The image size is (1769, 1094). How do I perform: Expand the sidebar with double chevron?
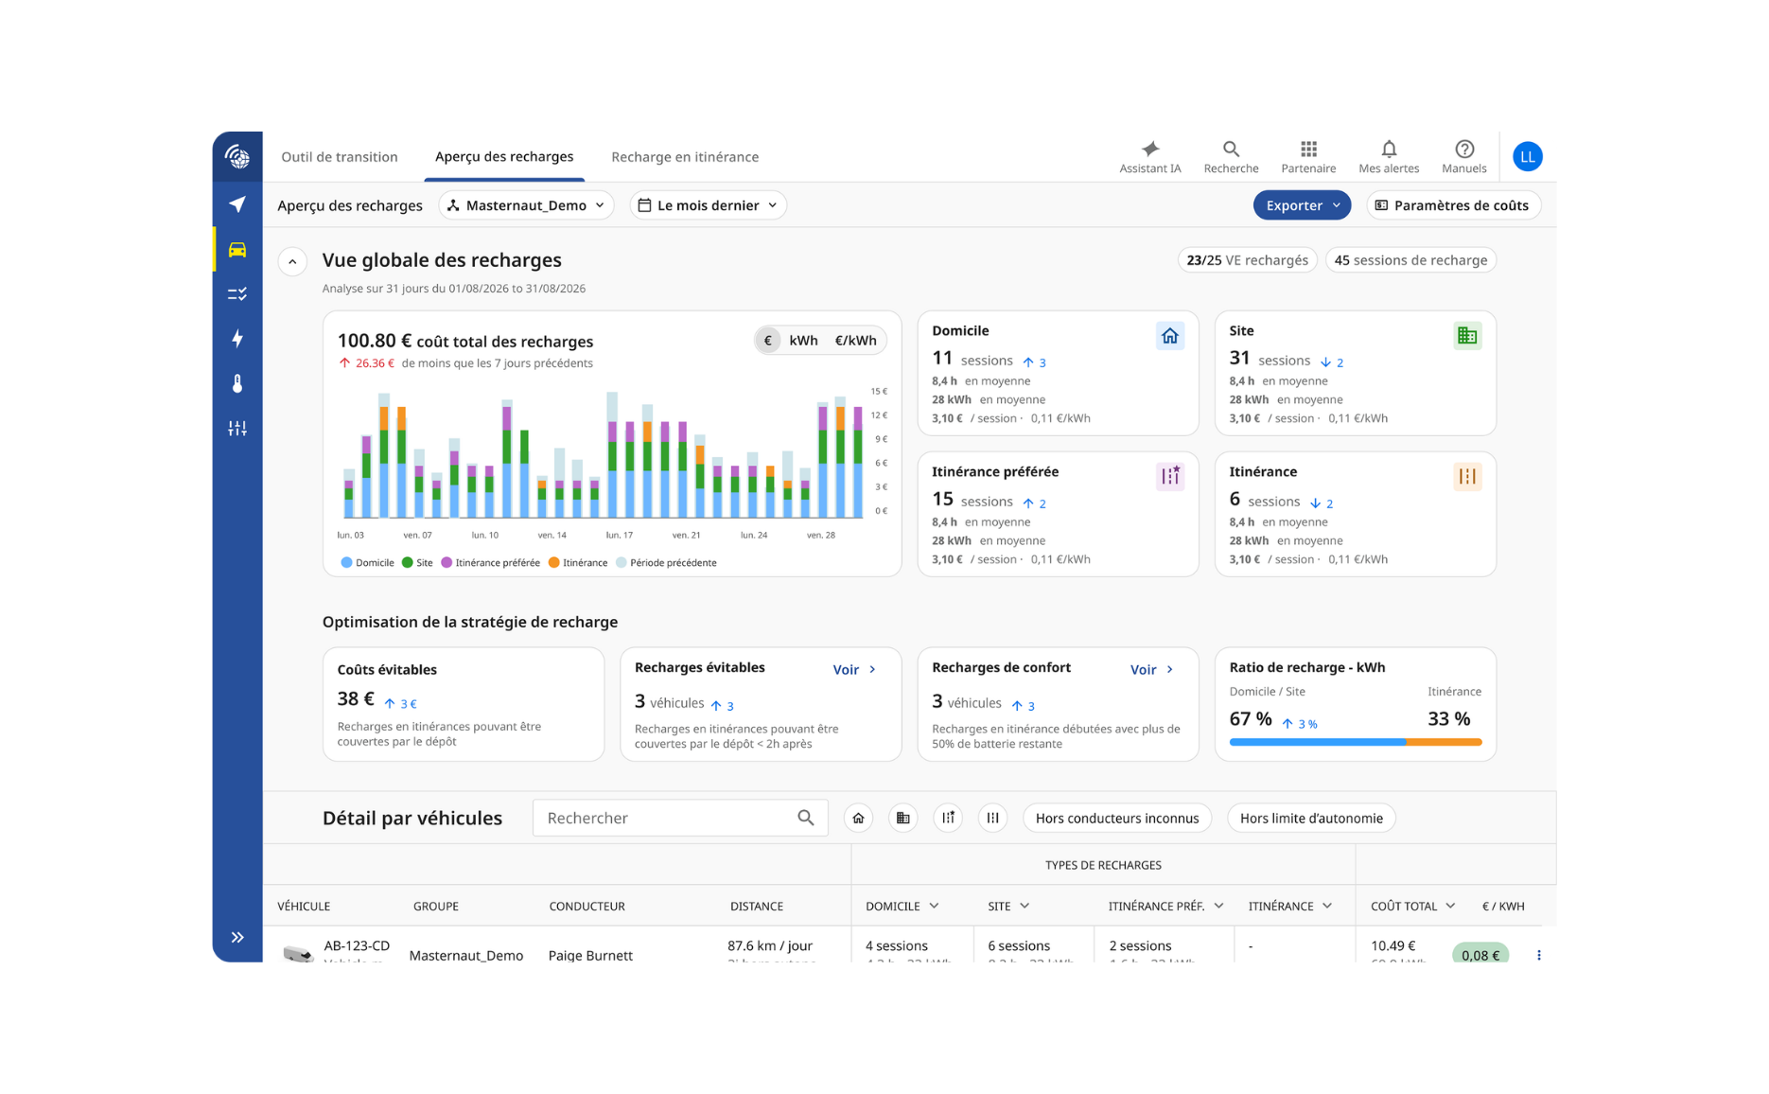point(237,938)
